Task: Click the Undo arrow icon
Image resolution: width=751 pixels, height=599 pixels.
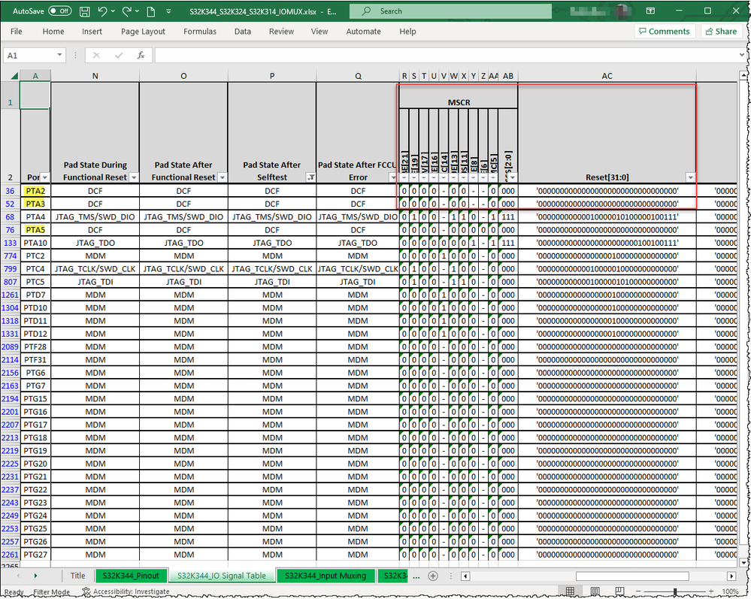Action: 103,11
